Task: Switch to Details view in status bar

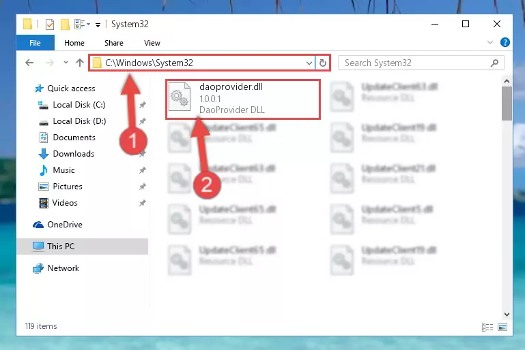Action: 487,327
